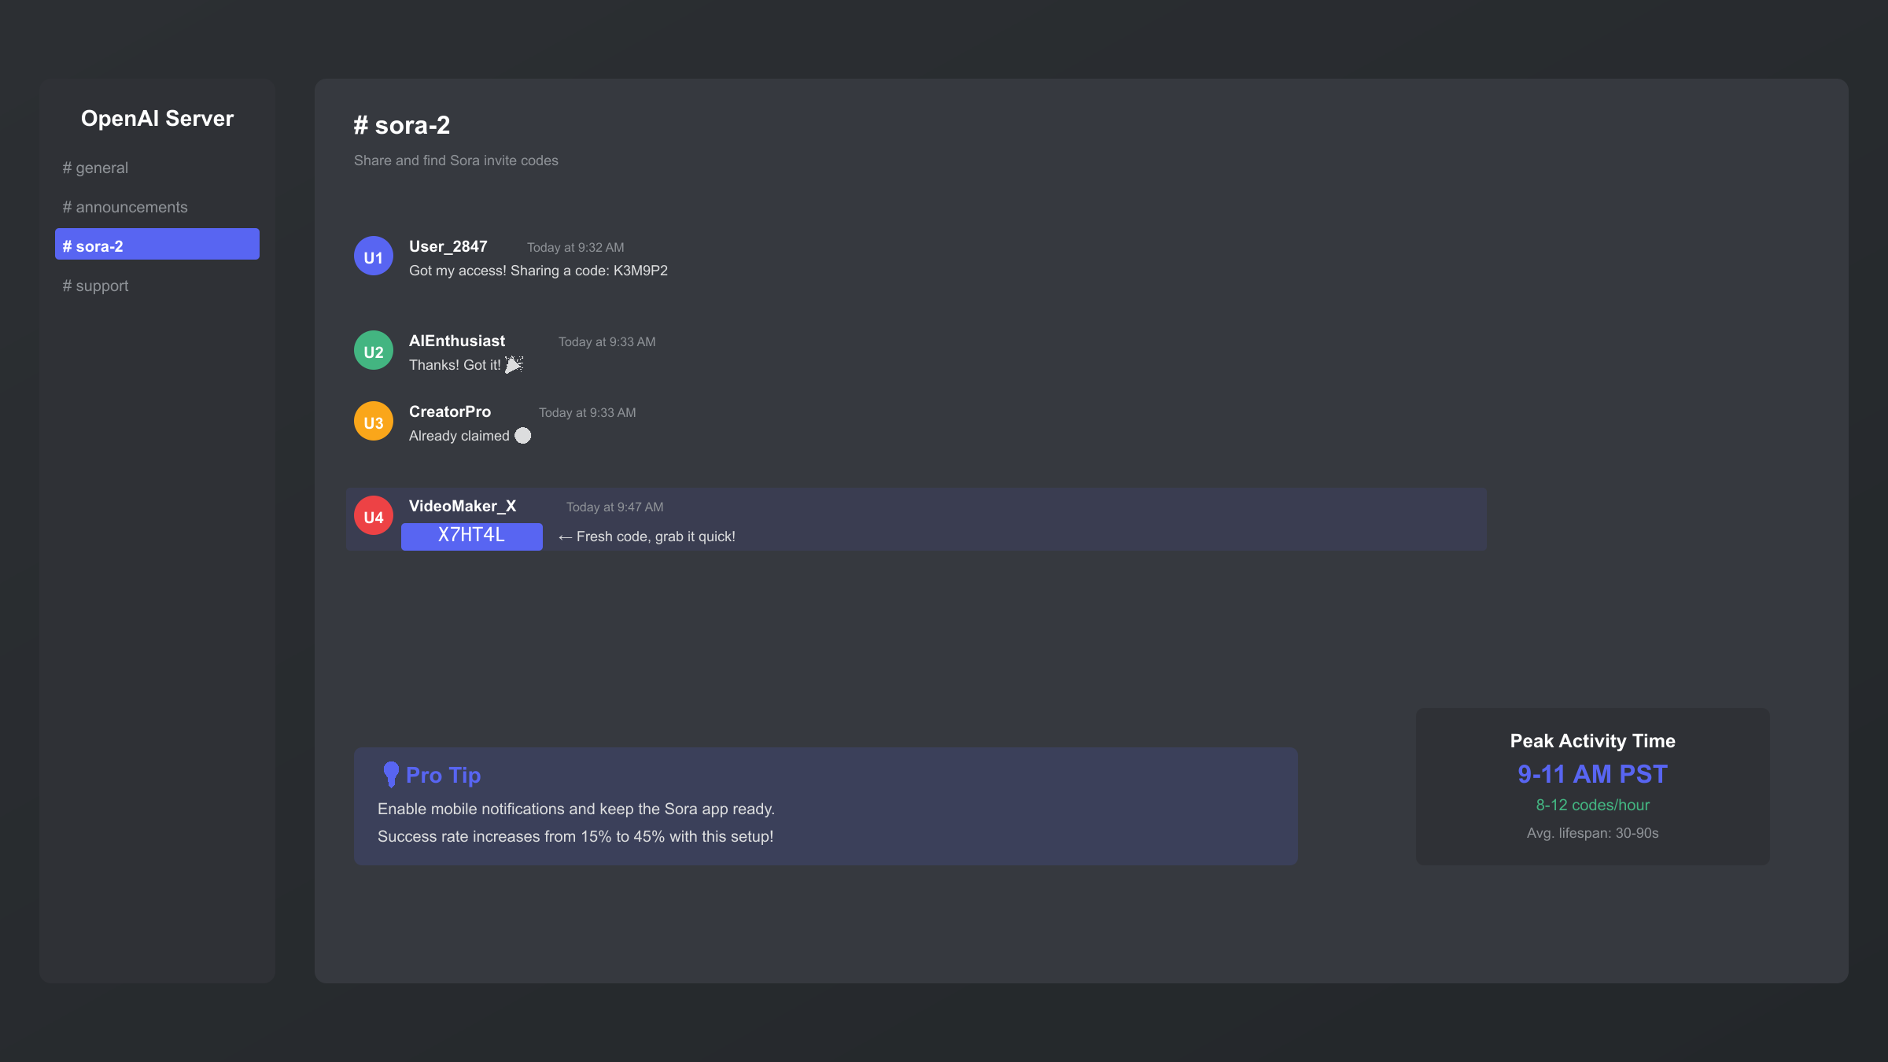
Task: Click the OpenAI Server title
Action: [x=157, y=118]
